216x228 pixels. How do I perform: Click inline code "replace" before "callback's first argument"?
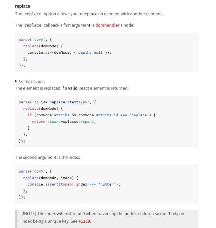(x=33, y=25)
